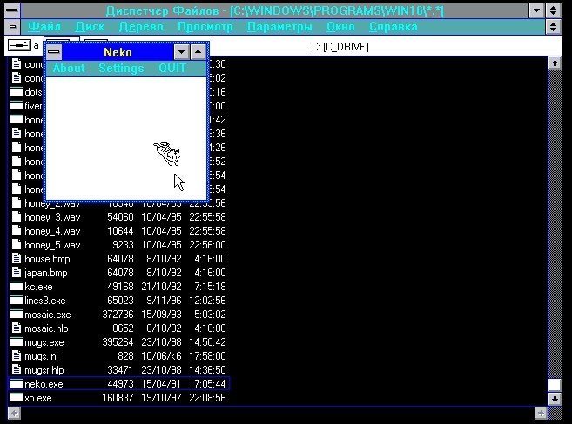Click size value 65023
Screen dimensions: 572x424
tap(120, 301)
